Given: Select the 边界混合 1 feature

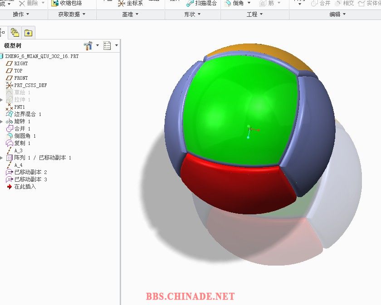Looking at the screenshot, I should 27,114.
